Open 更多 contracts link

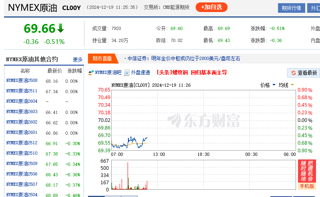click(78, 60)
